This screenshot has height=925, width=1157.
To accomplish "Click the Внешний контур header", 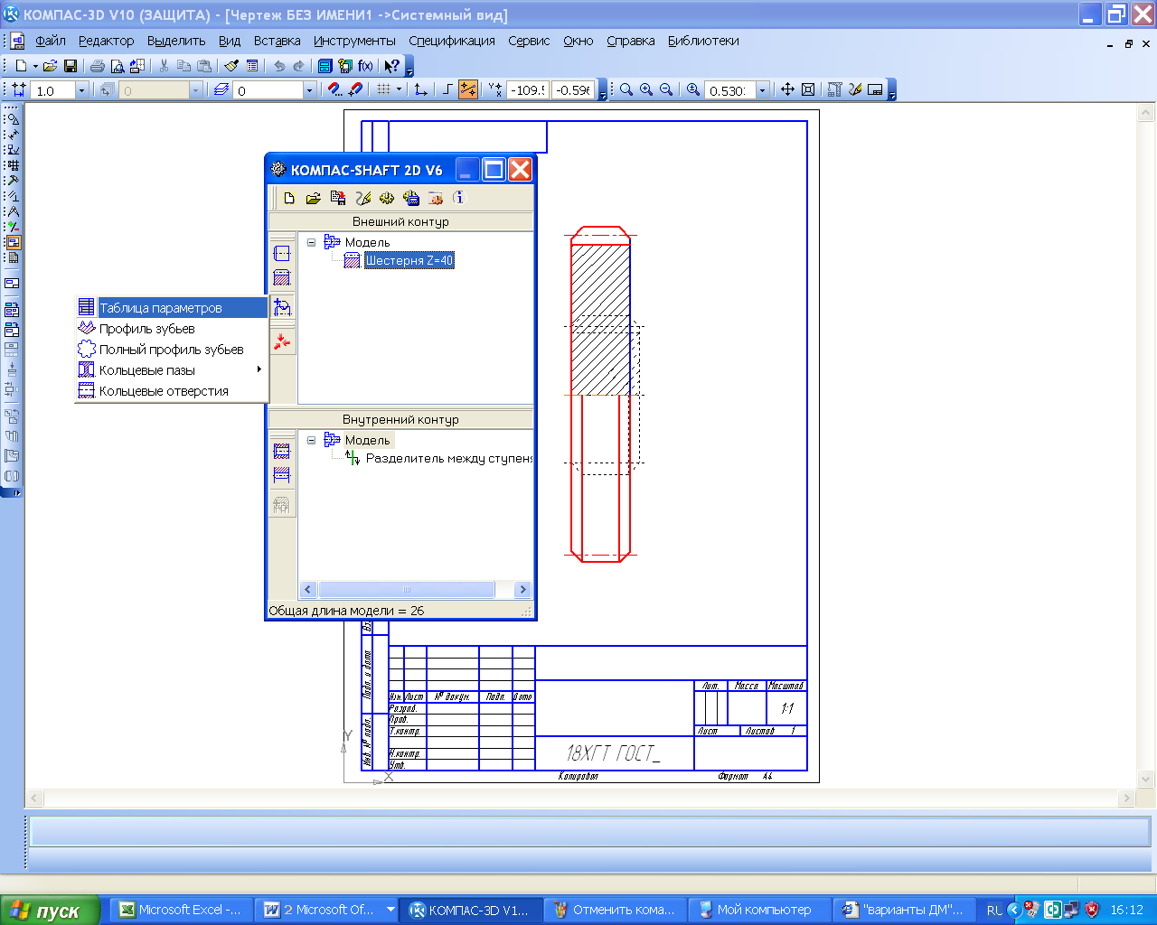I will (400, 221).
